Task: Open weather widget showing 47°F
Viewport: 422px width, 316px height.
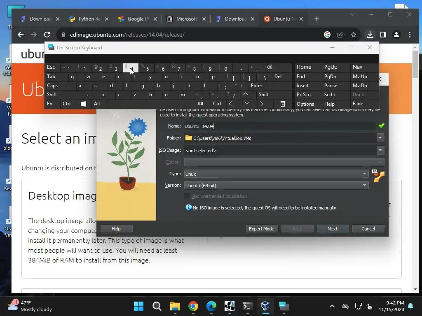Action: tap(30, 306)
